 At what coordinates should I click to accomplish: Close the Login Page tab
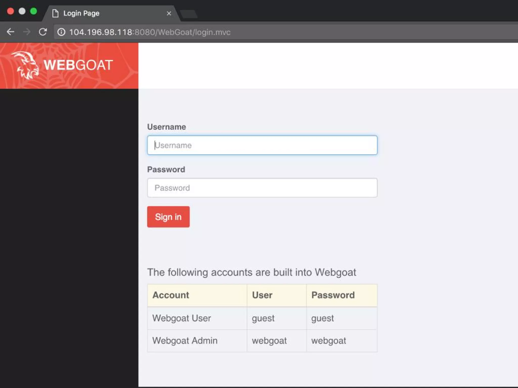(169, 13)
